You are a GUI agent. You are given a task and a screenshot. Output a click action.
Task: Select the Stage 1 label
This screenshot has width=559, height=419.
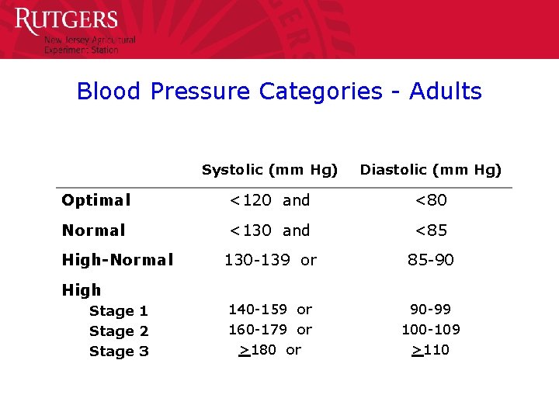coord(119,311)
